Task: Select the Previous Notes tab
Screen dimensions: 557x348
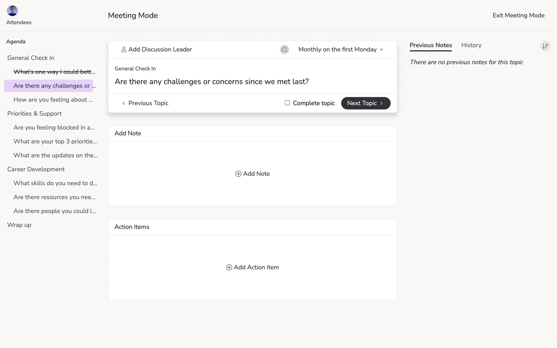Action: click(431, 45)
